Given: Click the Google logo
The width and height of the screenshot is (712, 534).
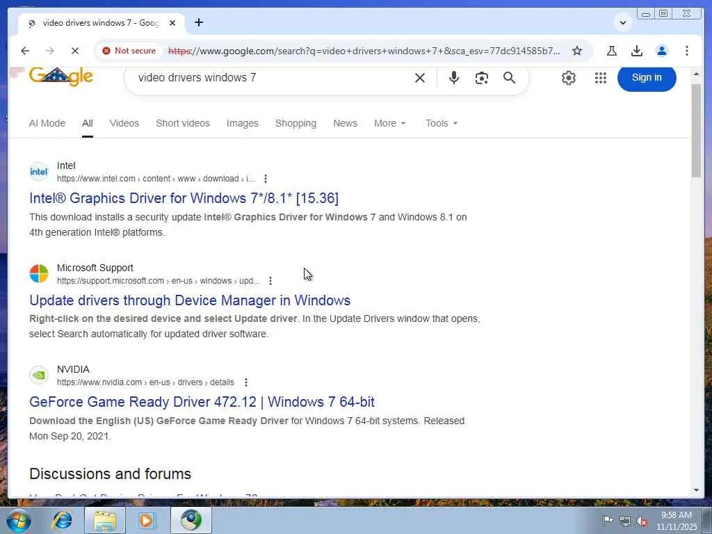Looking at the screenshot, I should point(61,76).
